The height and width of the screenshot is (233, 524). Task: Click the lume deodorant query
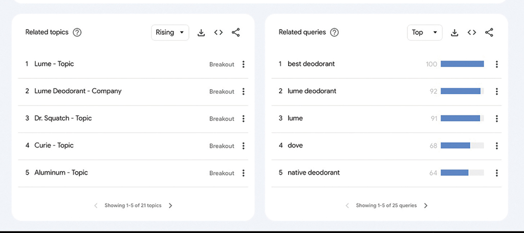[312, 91]
